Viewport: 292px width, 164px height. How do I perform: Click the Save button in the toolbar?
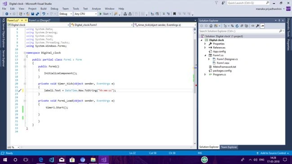point(33,14)
